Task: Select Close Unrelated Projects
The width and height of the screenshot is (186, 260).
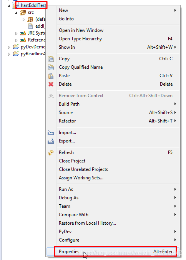Action: pyautogui.click(x=118, y=169)
